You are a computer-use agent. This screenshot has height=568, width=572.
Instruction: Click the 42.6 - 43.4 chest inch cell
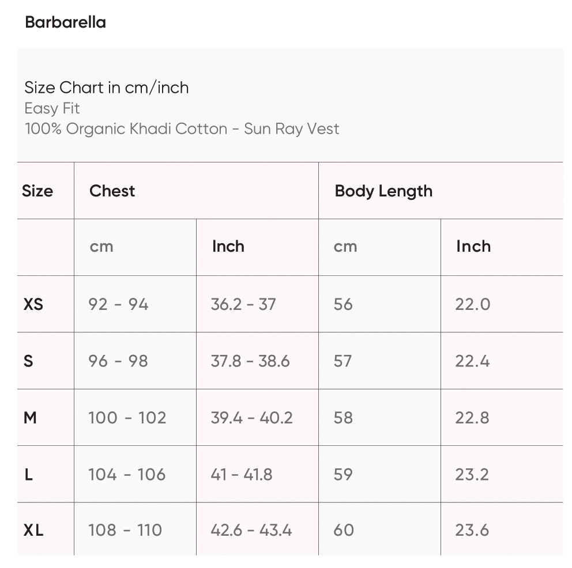click(251, 531)
